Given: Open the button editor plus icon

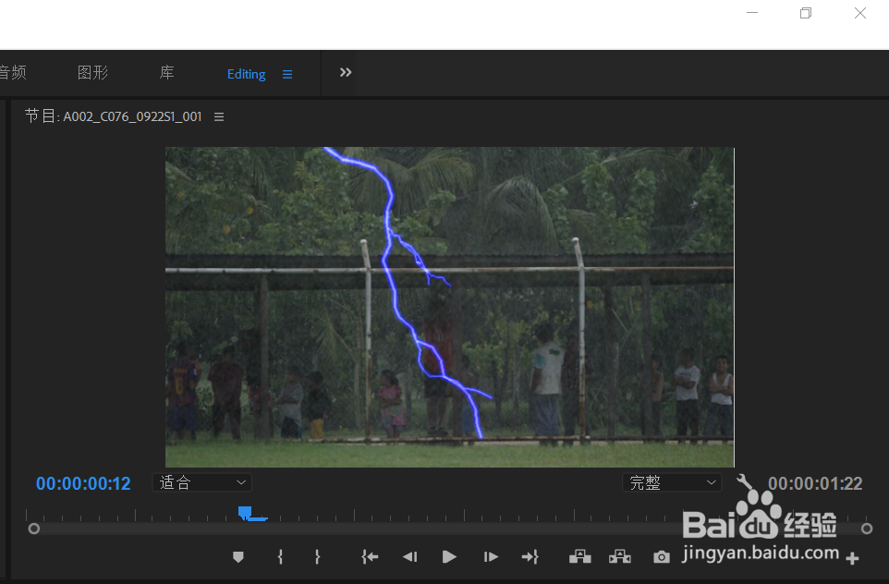Looking at the screenshot, I should [852, 558].
